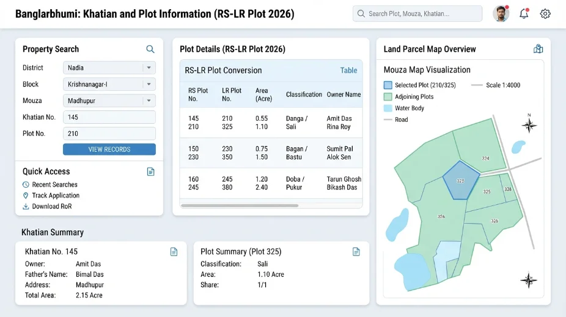Click the Recent Searches clock icon
The height and width of the screenshot is (317, 566).
point(26,185)
